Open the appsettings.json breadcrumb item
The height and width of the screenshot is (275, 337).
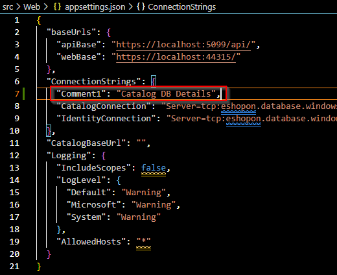(x=95, y=7)
